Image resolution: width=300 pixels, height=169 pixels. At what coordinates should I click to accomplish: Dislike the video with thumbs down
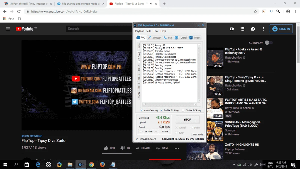(122, 148)
